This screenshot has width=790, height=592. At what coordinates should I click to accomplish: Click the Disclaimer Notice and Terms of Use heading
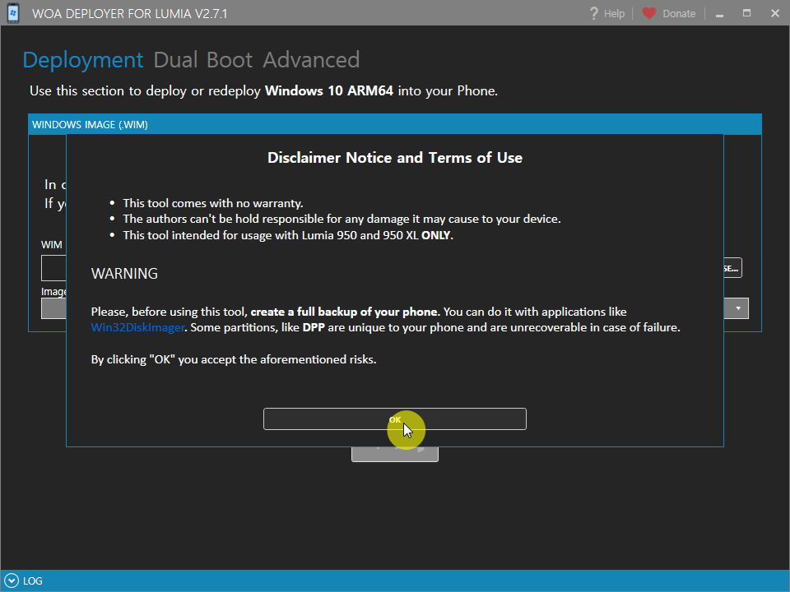click(394, 158)
